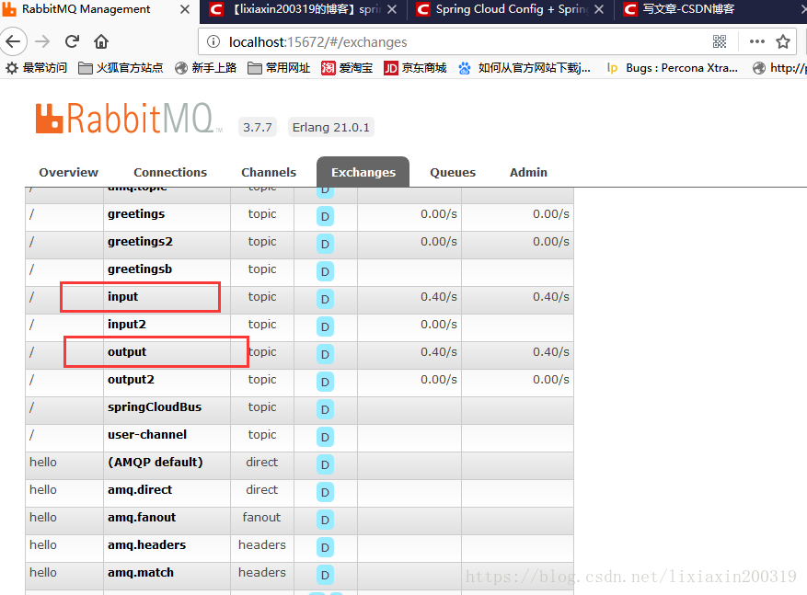Viewport: 807px width, 595px height.
Task: Open the Admin tab
Action: [528, 172]
